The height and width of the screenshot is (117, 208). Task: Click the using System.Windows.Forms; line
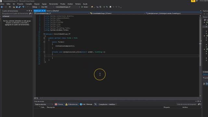pyautogui.click(x=57, y=30)
